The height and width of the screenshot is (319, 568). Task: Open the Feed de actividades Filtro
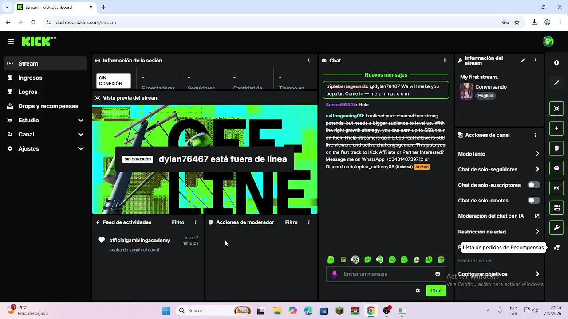[x=178, y=222]
